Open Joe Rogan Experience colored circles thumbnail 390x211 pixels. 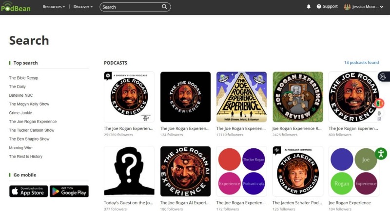354,171
